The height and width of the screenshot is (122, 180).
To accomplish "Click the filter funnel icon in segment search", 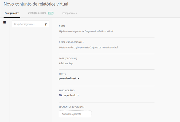I will pos(46,25).
